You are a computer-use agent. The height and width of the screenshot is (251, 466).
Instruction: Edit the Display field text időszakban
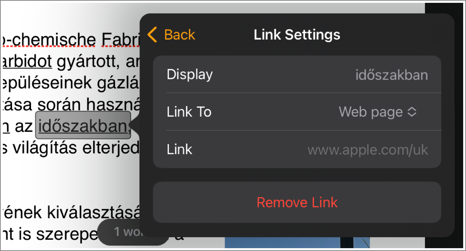[x=392, y=75]
